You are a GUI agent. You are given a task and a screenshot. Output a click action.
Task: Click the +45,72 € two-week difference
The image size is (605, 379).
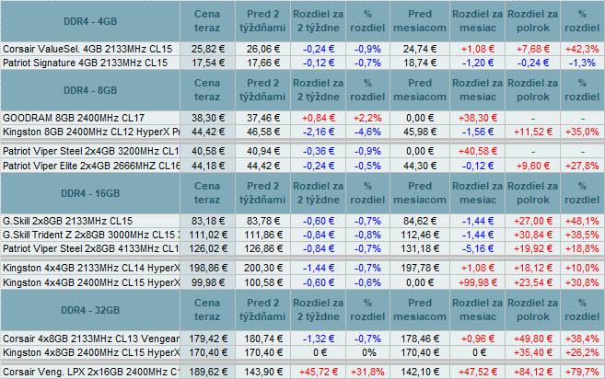coord(319,372)
